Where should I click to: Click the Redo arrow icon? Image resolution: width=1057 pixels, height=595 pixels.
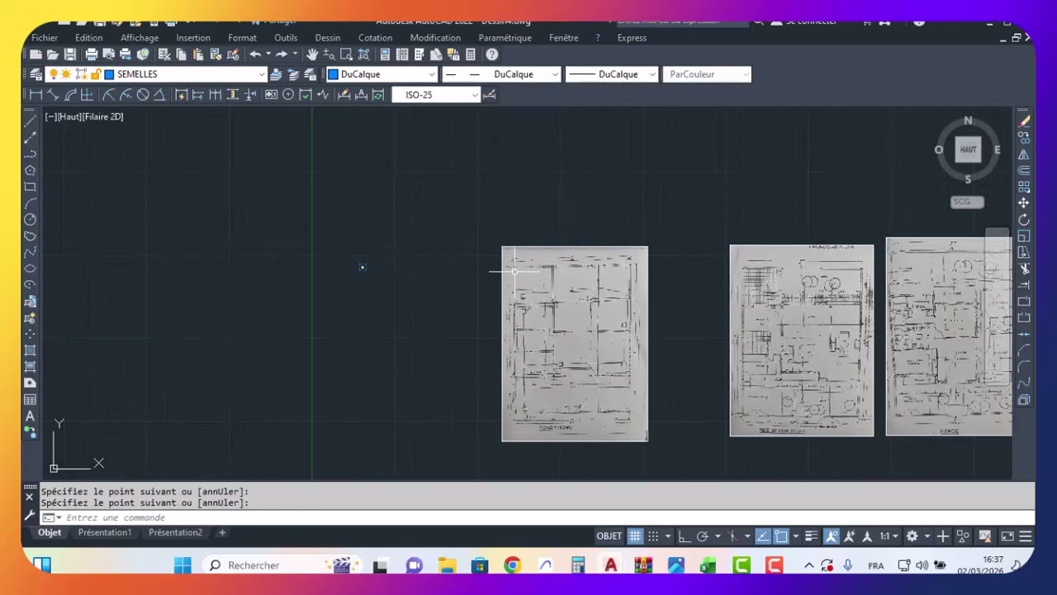coord(282,55)
